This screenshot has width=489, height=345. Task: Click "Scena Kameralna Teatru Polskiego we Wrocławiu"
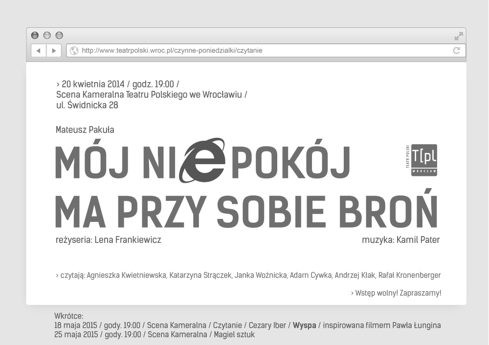tap(149, 94)
